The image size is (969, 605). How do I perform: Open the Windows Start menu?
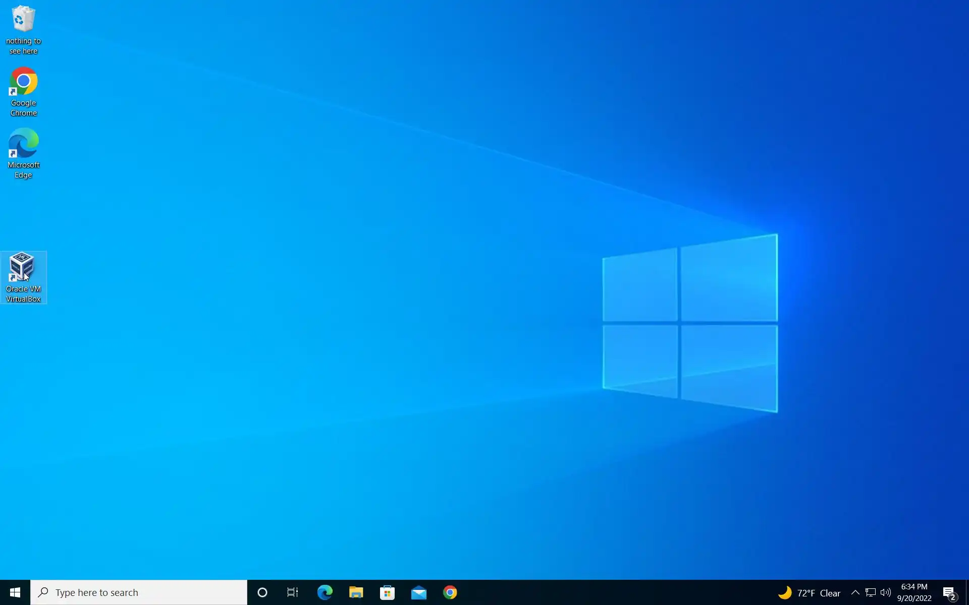[15, 592]
